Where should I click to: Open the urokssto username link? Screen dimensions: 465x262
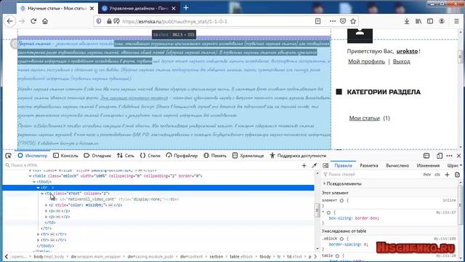[407, 51]
